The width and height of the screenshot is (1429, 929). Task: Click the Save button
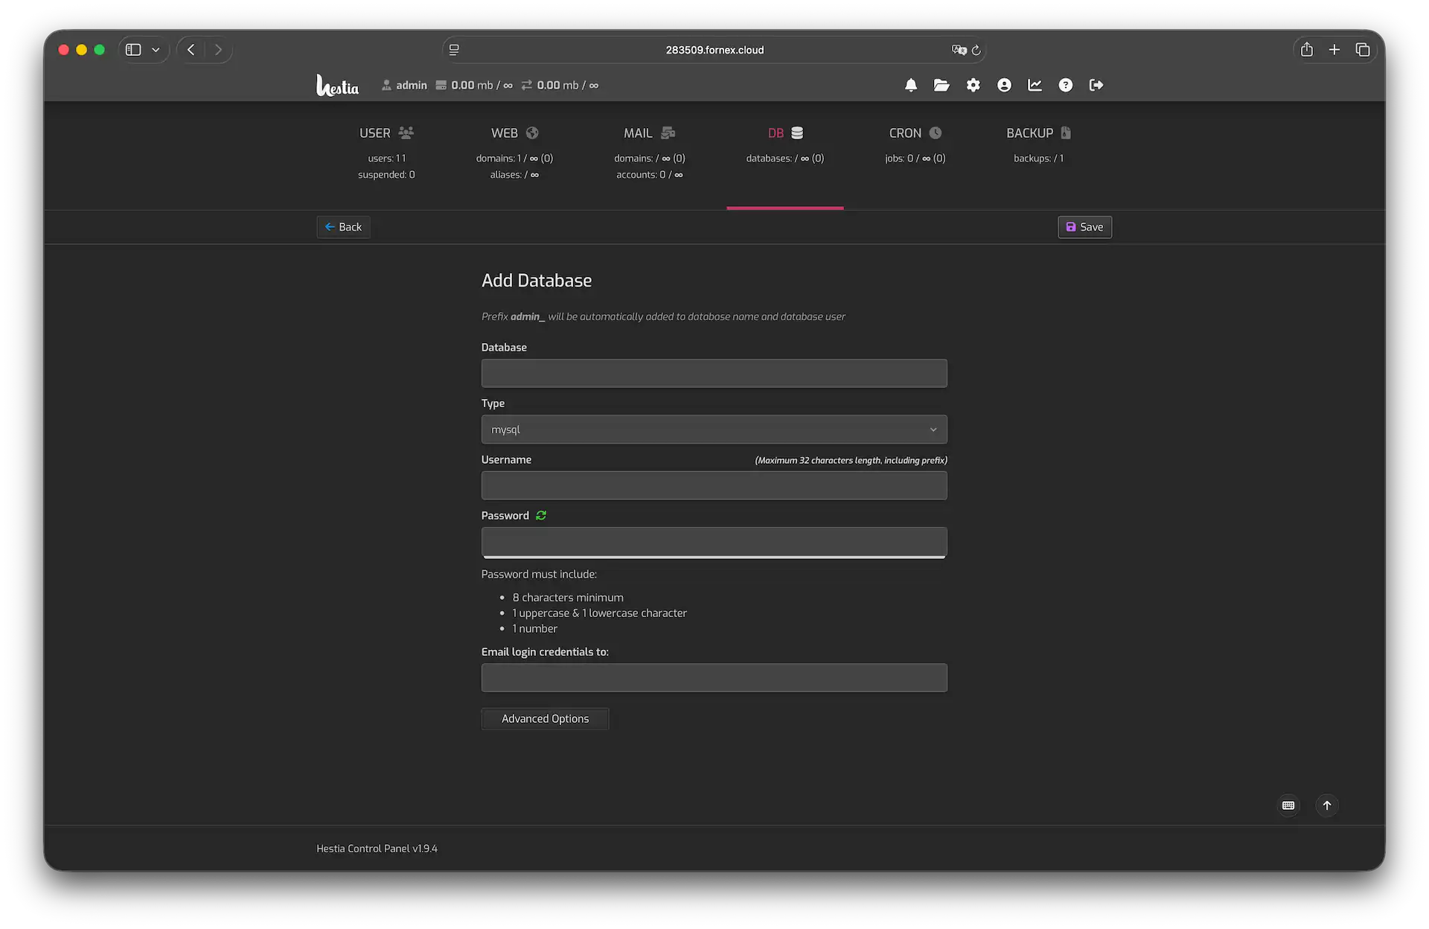point(1084,227)
